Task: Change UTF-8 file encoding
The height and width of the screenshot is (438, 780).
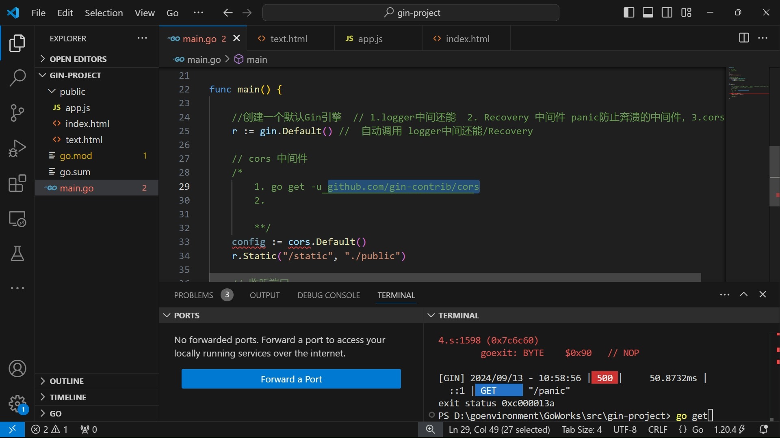Action: tap(625, 429)
